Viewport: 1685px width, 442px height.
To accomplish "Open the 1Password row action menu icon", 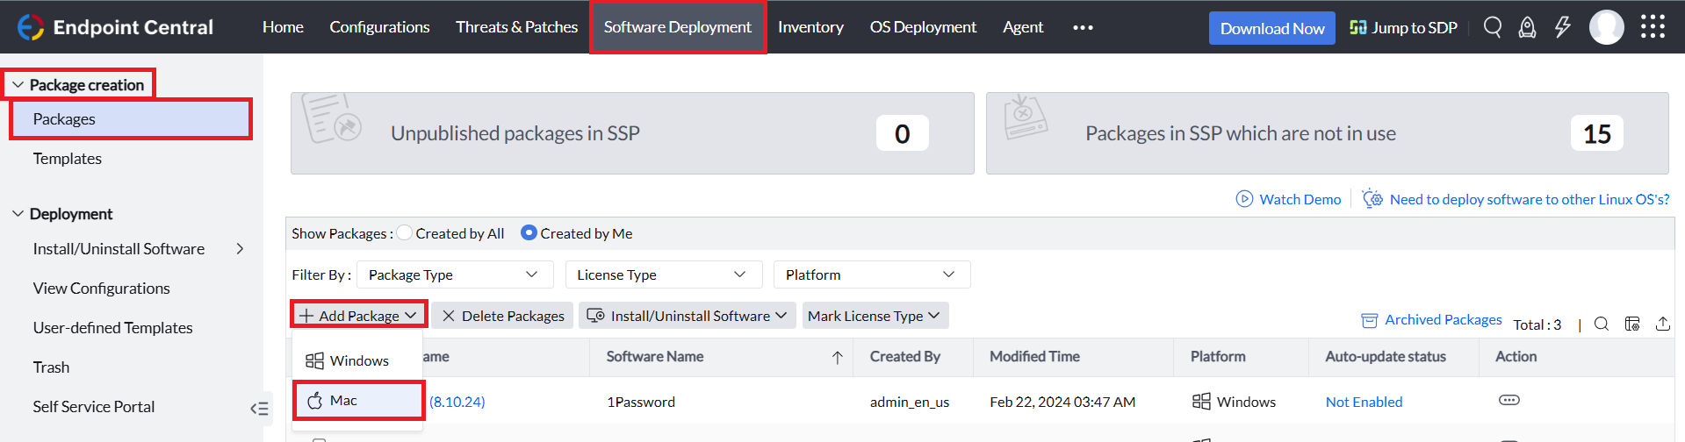I will click(1509, 401).
